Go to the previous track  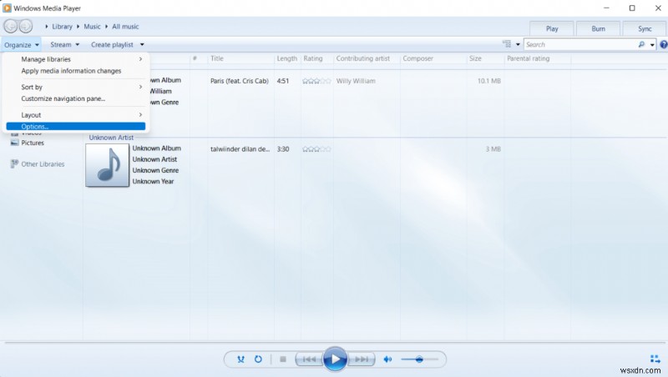tap(307, 359)
